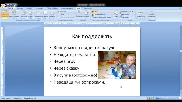
Task: Open Образец выдач master view
Action: click(x=45, y=14)
